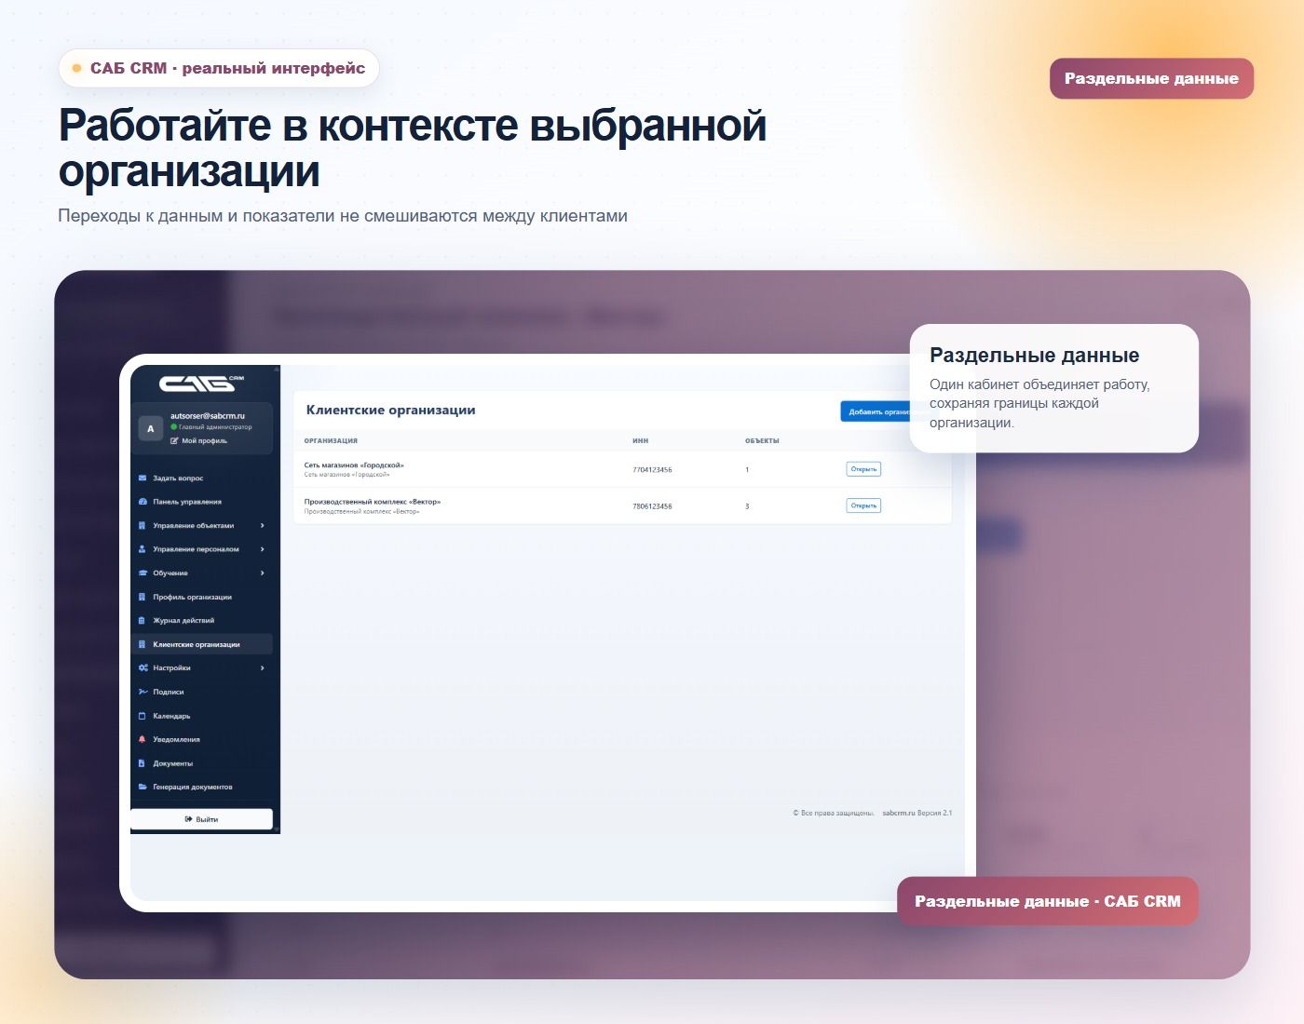Click the graduation cap icon for Обучение
The image size is (1304, 1024).
[143, 573]
